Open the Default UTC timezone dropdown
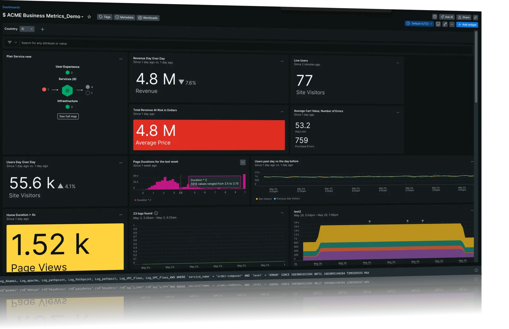 [x=419, y=24]
